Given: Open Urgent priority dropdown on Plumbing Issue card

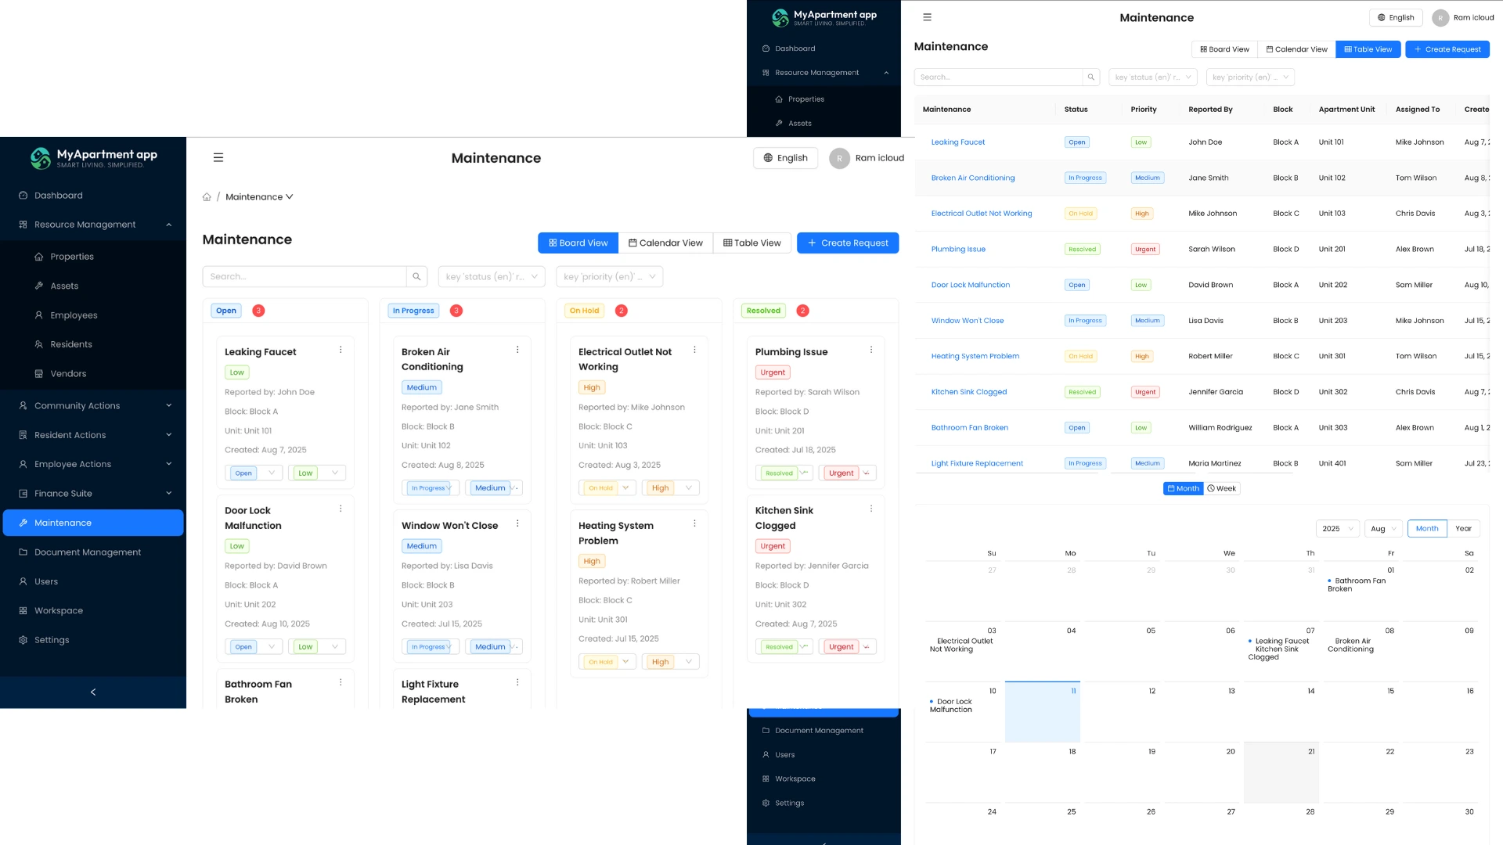Looking at the screenshot, I should [x=848, y=473].
